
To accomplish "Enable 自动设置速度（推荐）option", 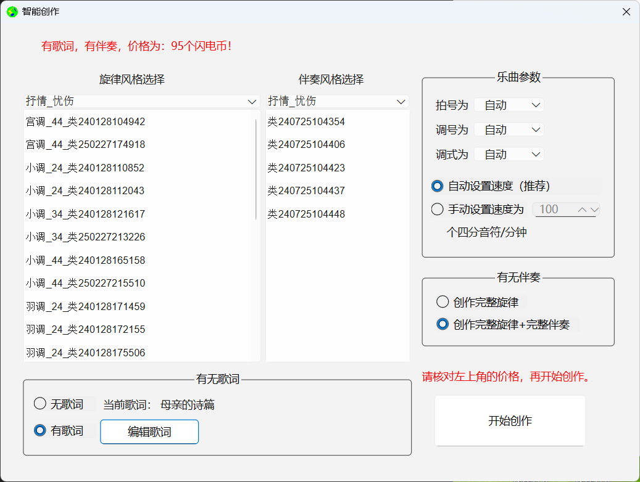I will 438,186.
